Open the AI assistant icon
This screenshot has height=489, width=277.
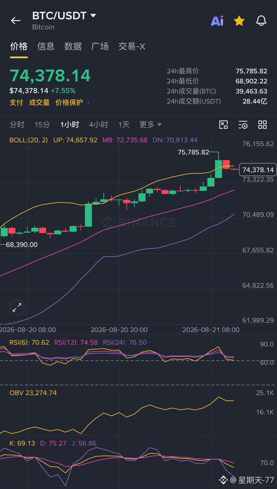coord(217,21)
